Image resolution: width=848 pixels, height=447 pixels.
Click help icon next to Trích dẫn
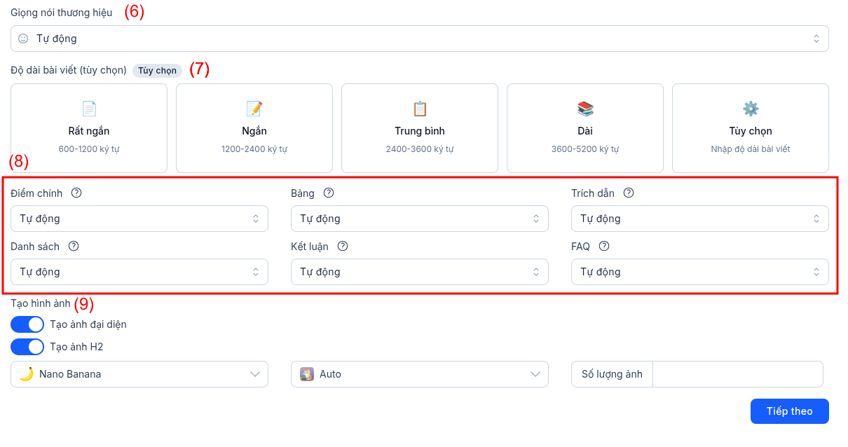[629, 193]
